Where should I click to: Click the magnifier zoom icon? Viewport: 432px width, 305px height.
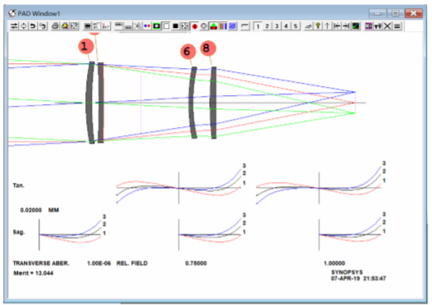click(65, 26)
